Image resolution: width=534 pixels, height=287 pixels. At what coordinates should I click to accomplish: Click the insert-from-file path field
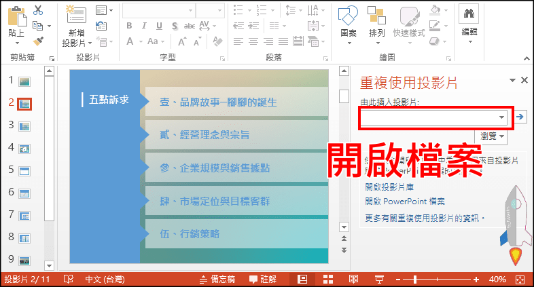[433, 117]
